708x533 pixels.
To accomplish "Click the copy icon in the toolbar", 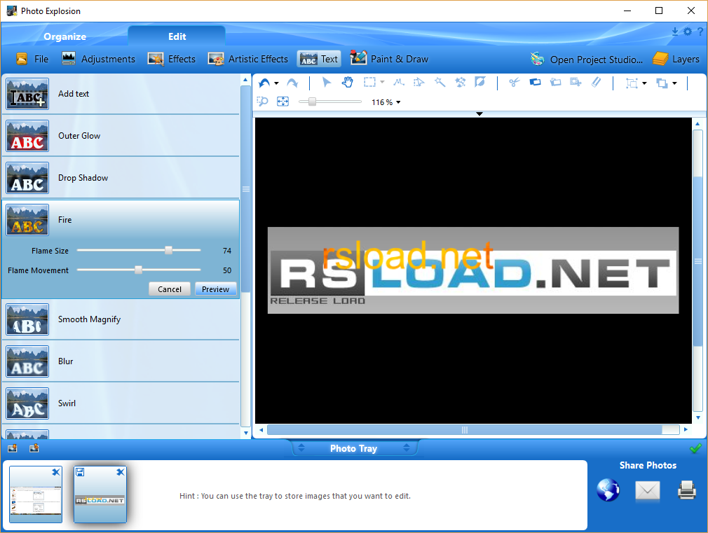I will point(535,82).
